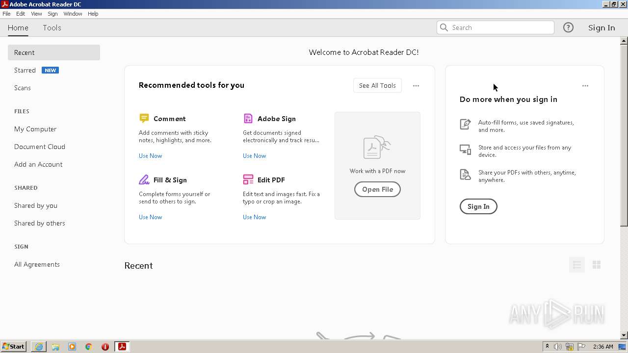Click the store files device icon
628x353 pixels.
click(x=465, y=149)
